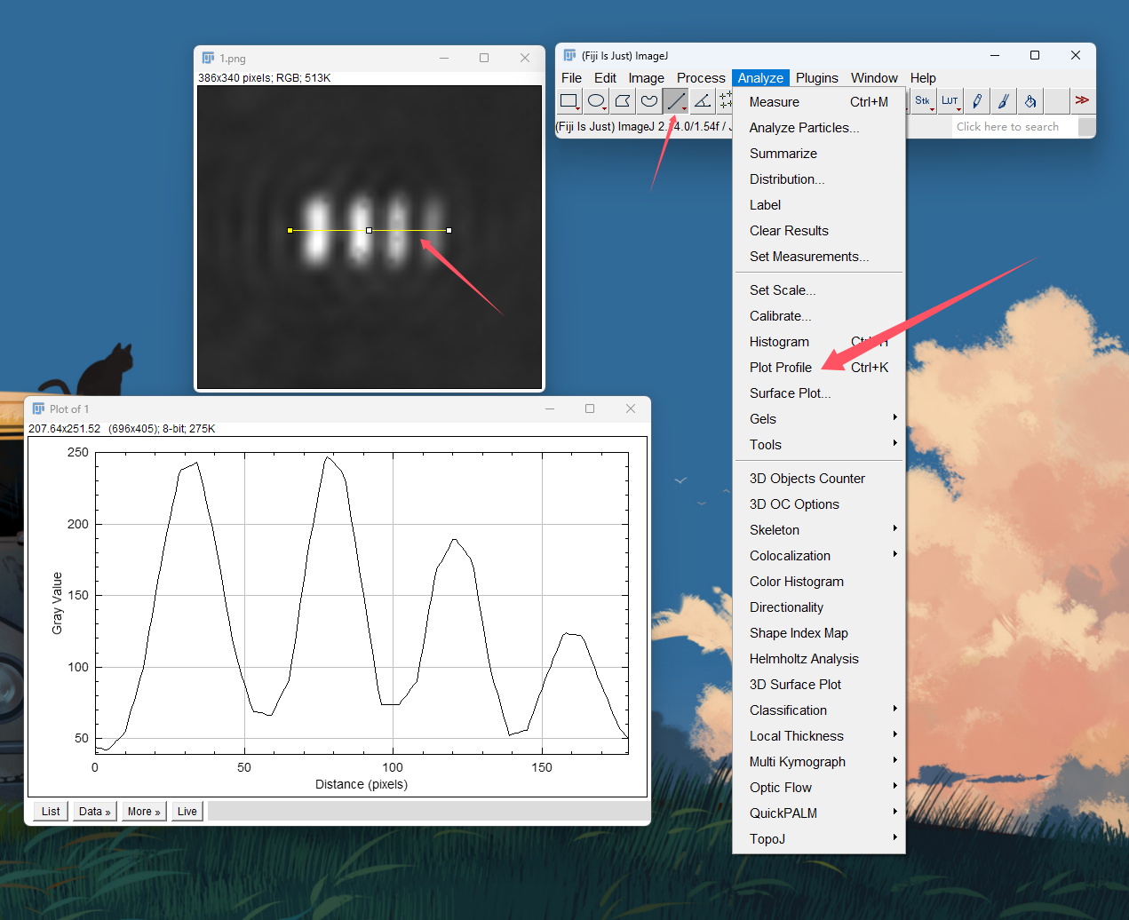Select the Paintbrush tool
Image resolution: width=1129 pixels, height=920 pixels.
tap(1004, 101)
